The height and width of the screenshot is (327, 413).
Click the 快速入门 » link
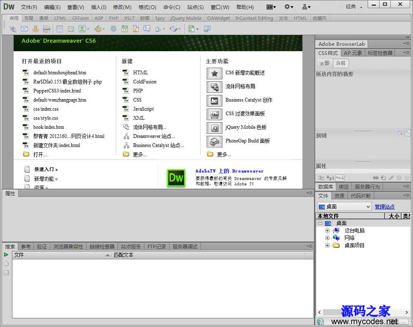46,169
